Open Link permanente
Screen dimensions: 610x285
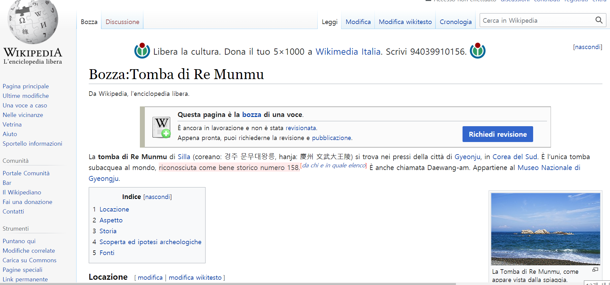25,279
